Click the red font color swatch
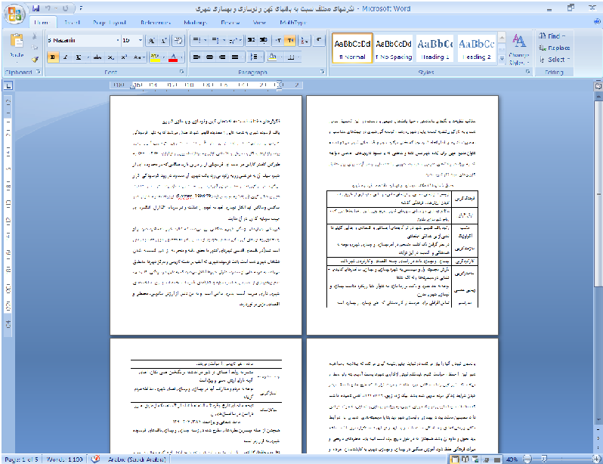This screenshot has height=464, width=603. click(173, 57)
